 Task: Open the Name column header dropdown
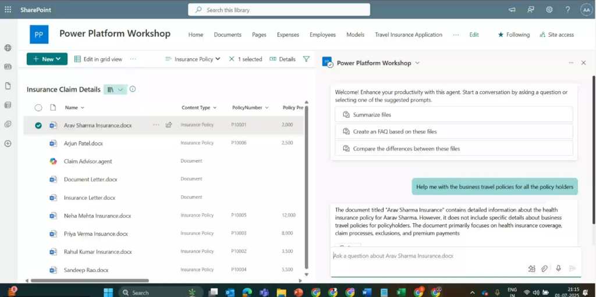tap(74, 108)
